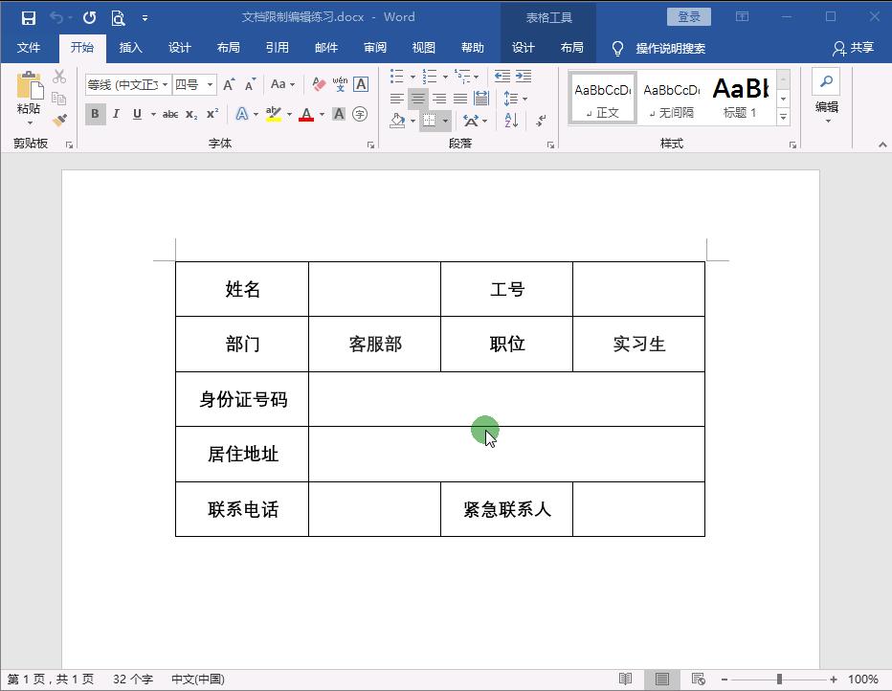Apply center paragraph alignment
Screen dimensions: 892x691
pyautogui.click(x=417, y=100)
